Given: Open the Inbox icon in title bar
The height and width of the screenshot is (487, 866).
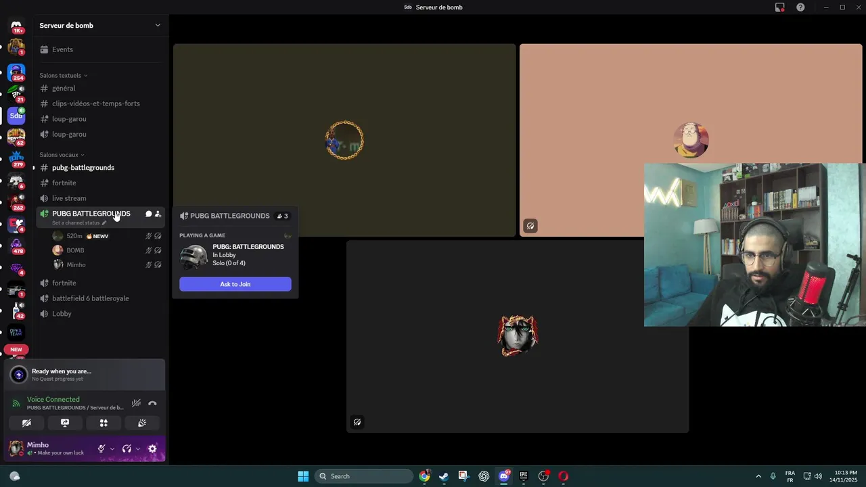Looking at the screenshot, I should [780, 7].
